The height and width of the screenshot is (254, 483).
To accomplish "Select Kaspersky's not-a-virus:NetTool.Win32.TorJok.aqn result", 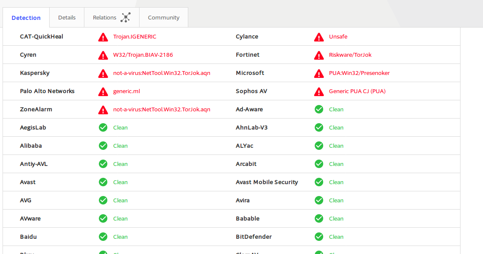I will click(x=162, y=73).
